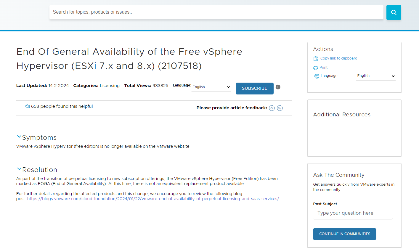
Task: Click the helpful count thumbs up icon
Action: click(x=28, y=106)
